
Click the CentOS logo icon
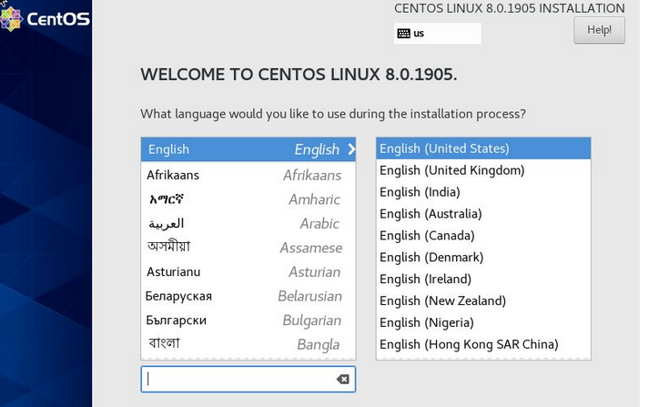pyautogui.click(x=11, y=17)
